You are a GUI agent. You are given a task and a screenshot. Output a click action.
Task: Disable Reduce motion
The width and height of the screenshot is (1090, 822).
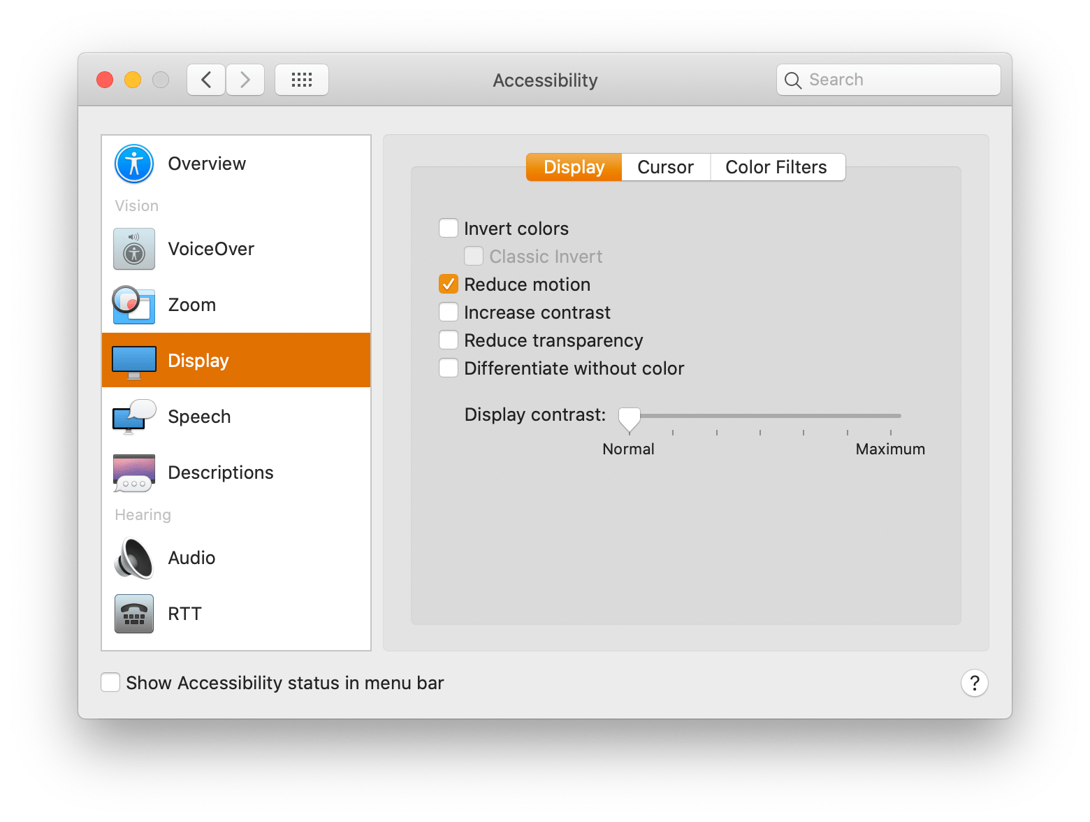(x=448, y=284)
